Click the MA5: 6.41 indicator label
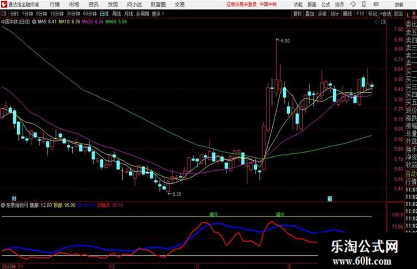Viewport: 417px width, 269px height. coord(47,22)
